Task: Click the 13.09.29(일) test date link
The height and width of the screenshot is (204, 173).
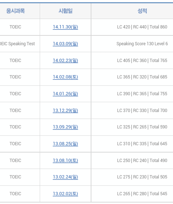Action: (65, 127)
